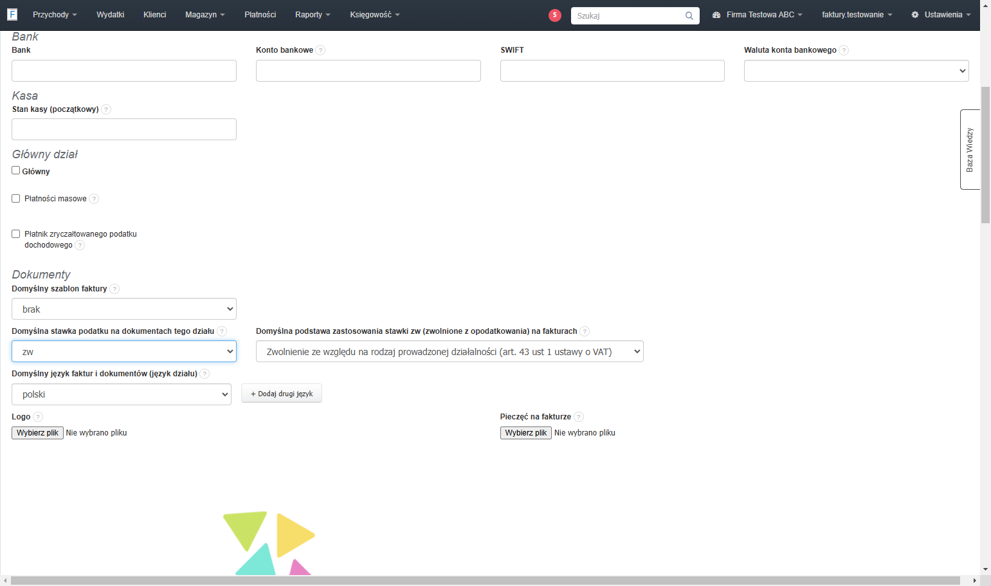
Task: Click help icon next to Domyślna podstawa zastosowania stawki zw
Action: (585, 331)
